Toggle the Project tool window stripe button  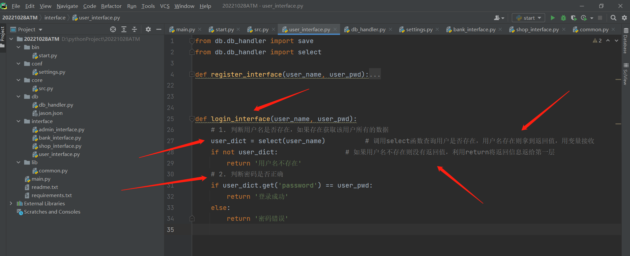pos(3,37)
